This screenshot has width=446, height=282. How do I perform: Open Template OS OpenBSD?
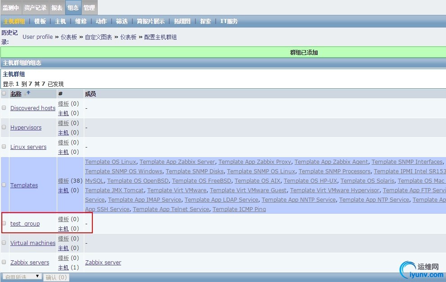[138, 180]
